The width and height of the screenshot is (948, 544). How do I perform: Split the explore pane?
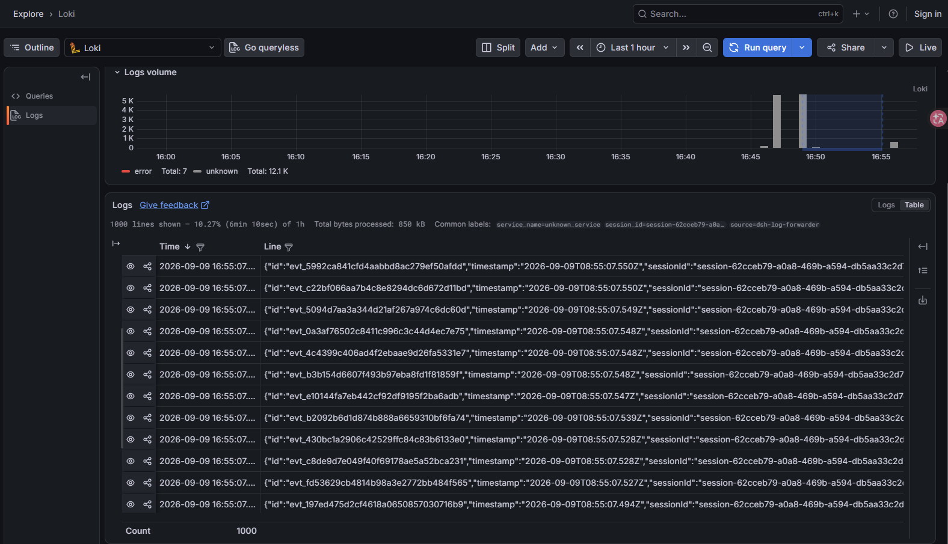[x=498, y=47]
